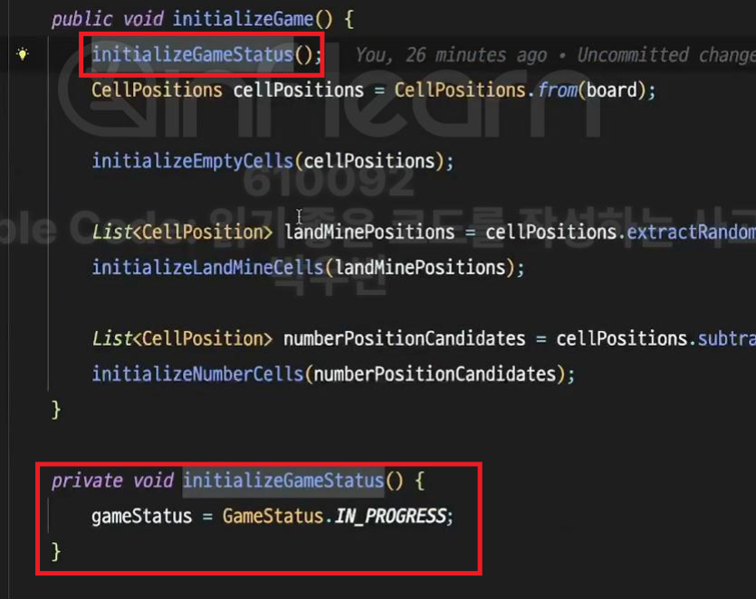Screen dimensions: 756x599
Task: Click the cellPositions variable declaration
Action: coord(299,90)
